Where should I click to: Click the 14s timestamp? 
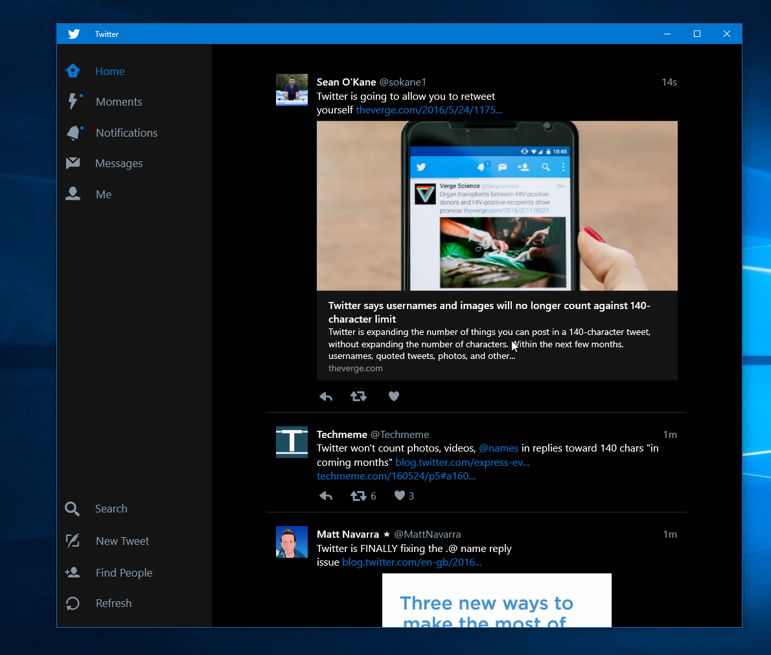pyautogui.click(x=669, y=82)
